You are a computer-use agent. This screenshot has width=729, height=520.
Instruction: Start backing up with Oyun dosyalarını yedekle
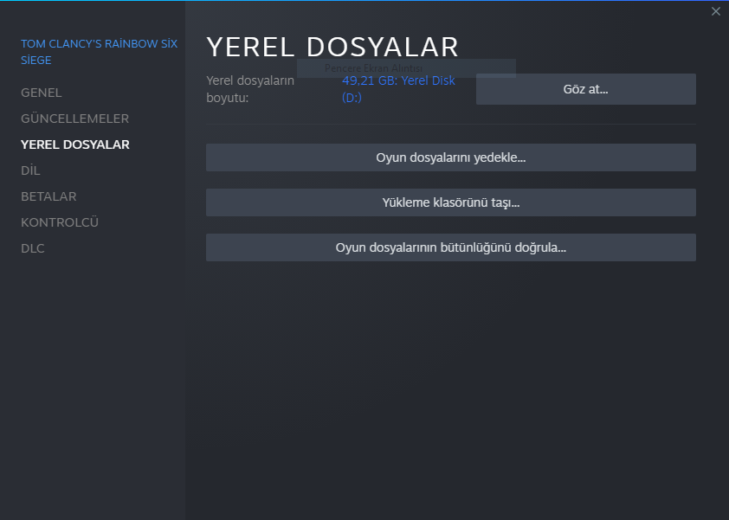450,157
